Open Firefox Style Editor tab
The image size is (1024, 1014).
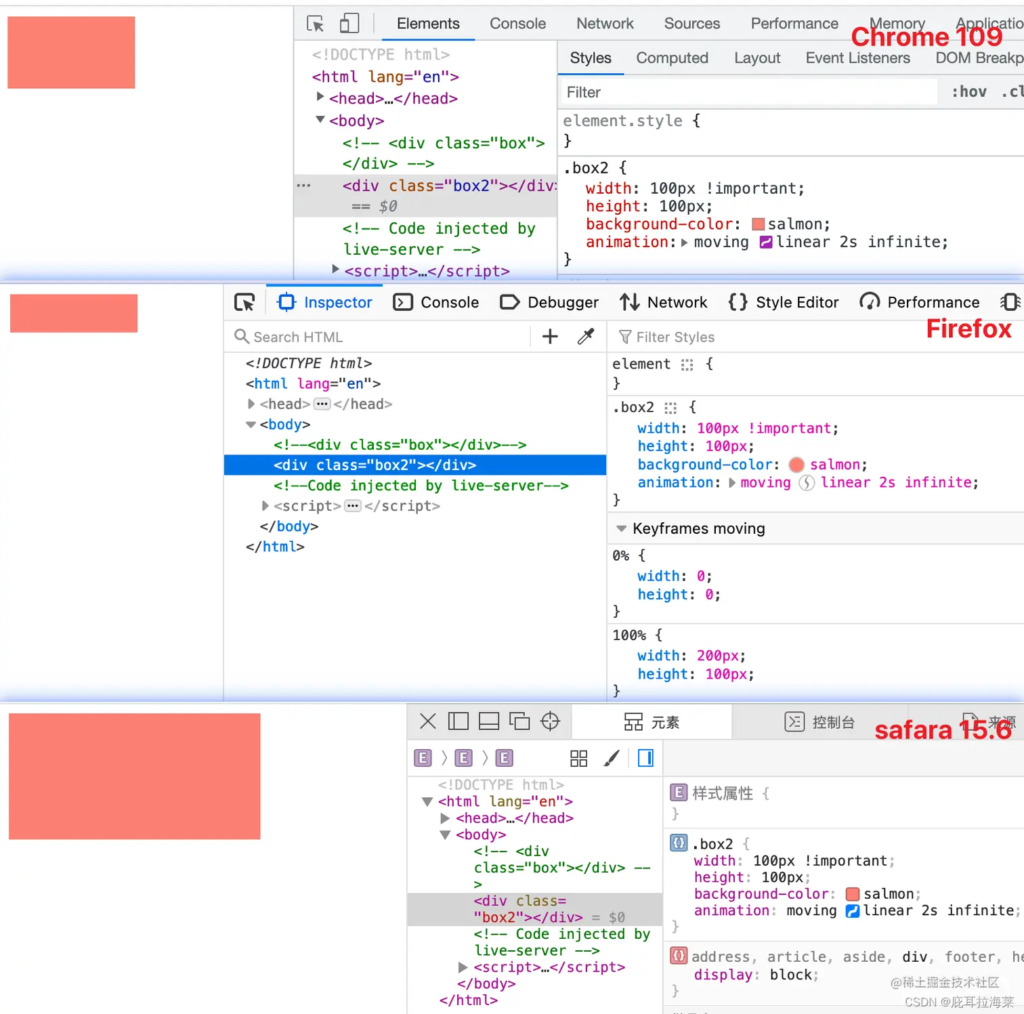coord(784,302)
